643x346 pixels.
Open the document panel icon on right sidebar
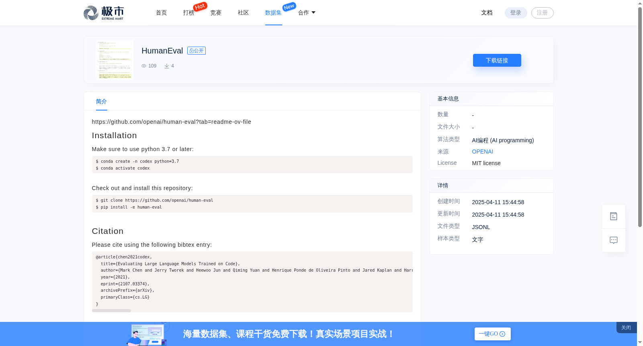tap(614, 216)
